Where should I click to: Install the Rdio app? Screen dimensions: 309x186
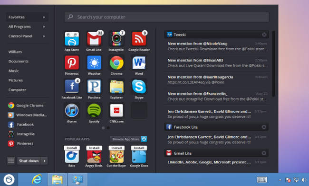point(72,148)
